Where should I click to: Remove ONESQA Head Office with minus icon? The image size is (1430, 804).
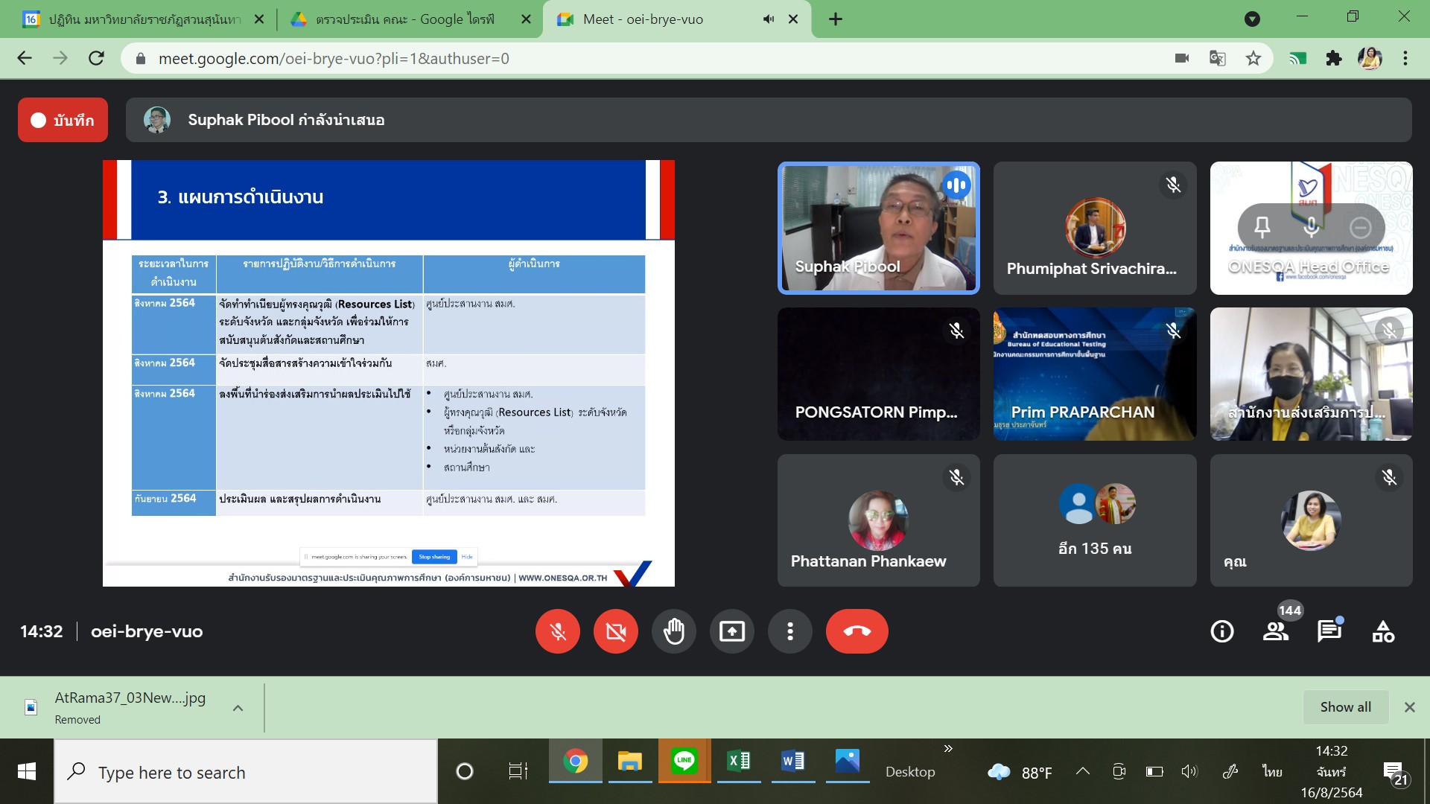click(x=1360, y=226)
